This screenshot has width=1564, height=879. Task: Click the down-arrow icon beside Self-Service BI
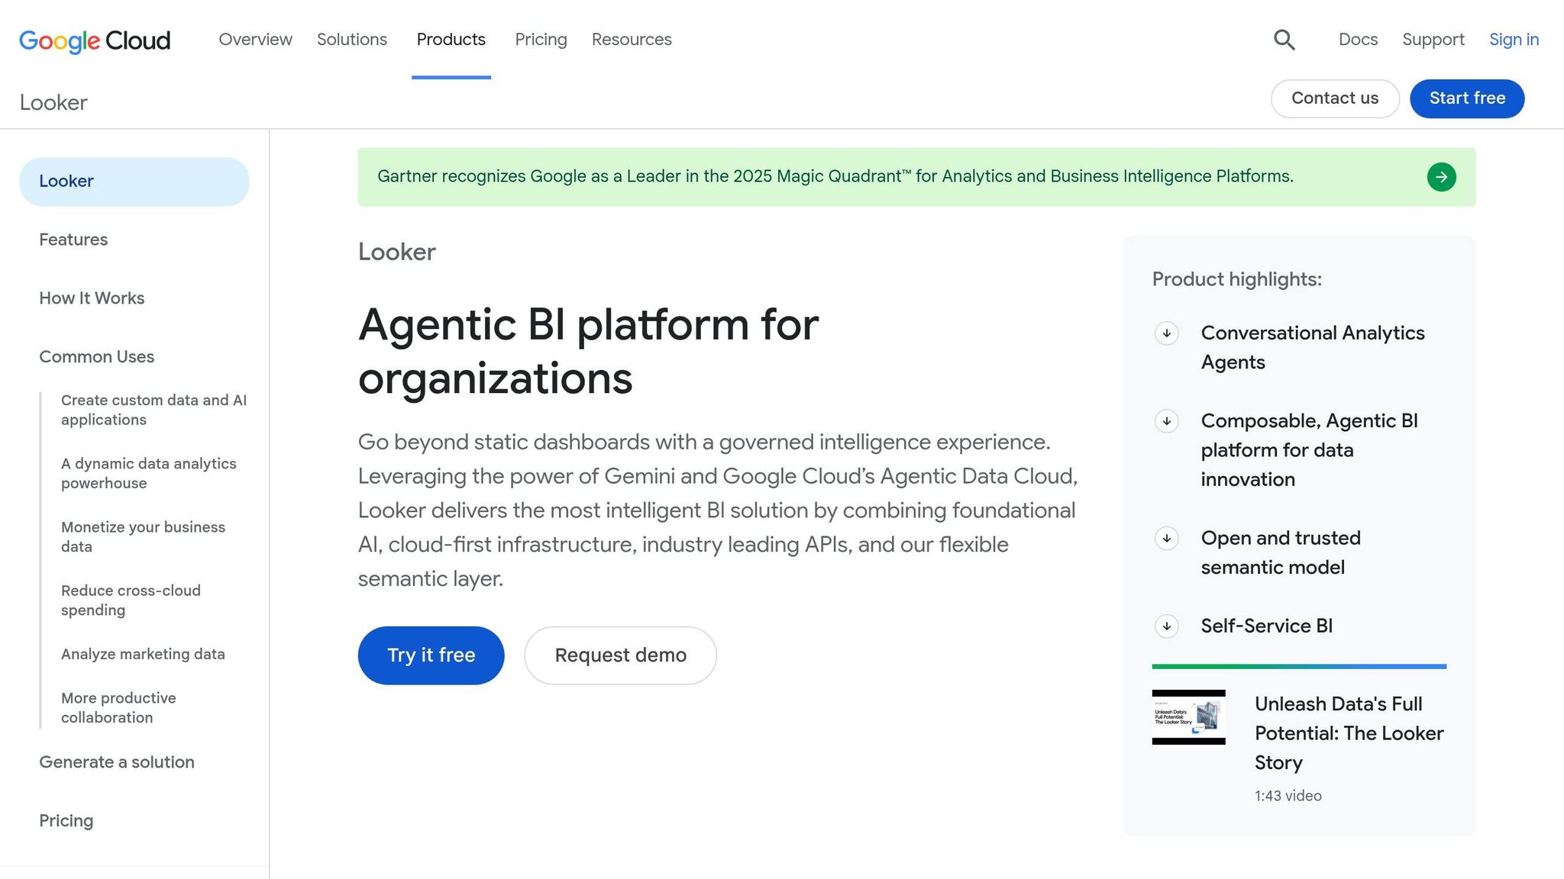point(1166,626)
